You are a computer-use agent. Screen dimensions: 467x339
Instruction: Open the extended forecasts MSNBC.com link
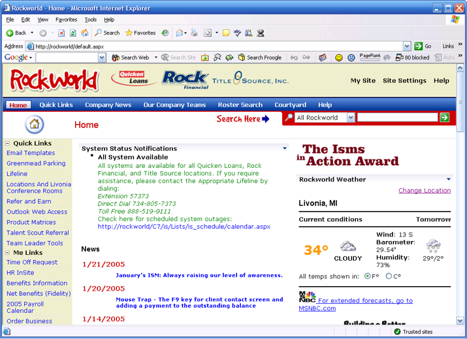click(356, 304)
